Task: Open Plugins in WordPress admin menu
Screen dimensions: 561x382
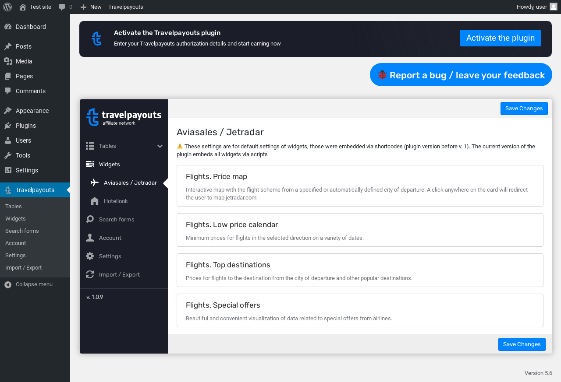Action: tap(26, 126)
